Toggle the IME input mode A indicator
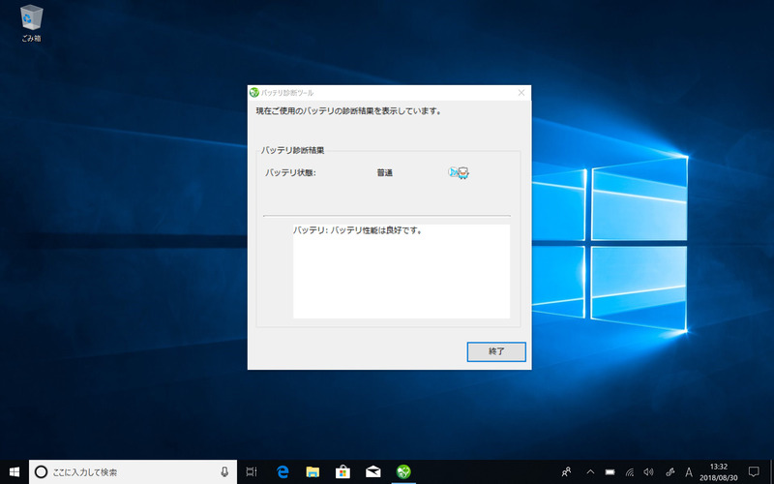This screenshot has width=774, height=484. point(689,472)
